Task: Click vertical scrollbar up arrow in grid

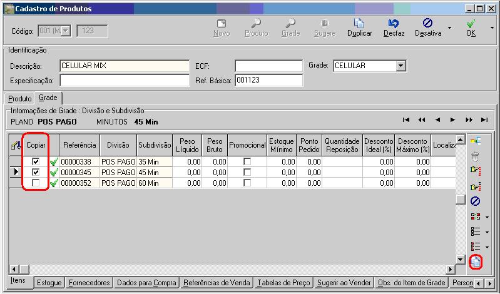Action: point(461,139)
